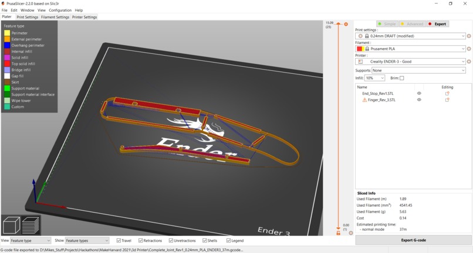Switch to sliced layers preview icon
This screenshot has height=253, width=473.
(x=31, y=225)
